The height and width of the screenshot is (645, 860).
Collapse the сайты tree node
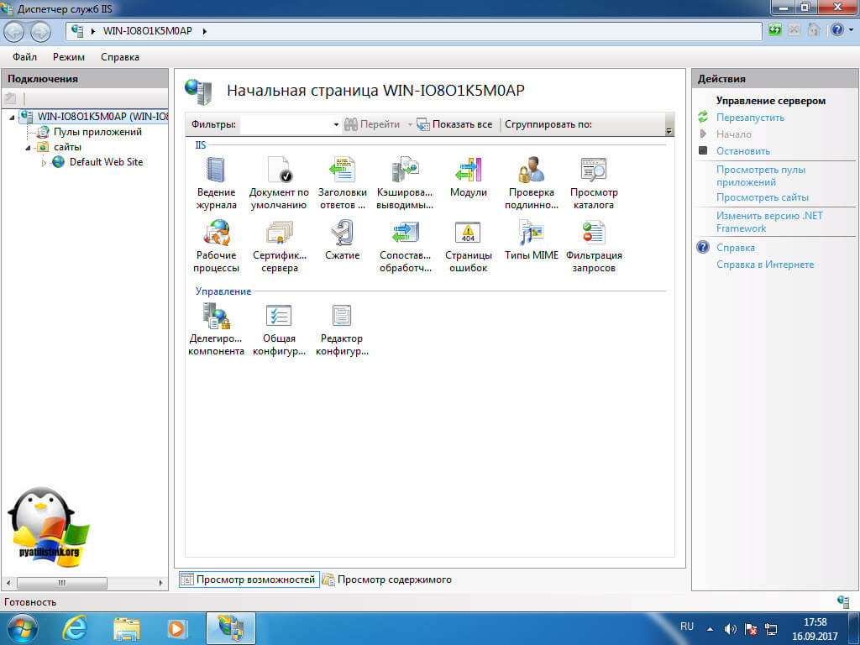pos(28,148)
